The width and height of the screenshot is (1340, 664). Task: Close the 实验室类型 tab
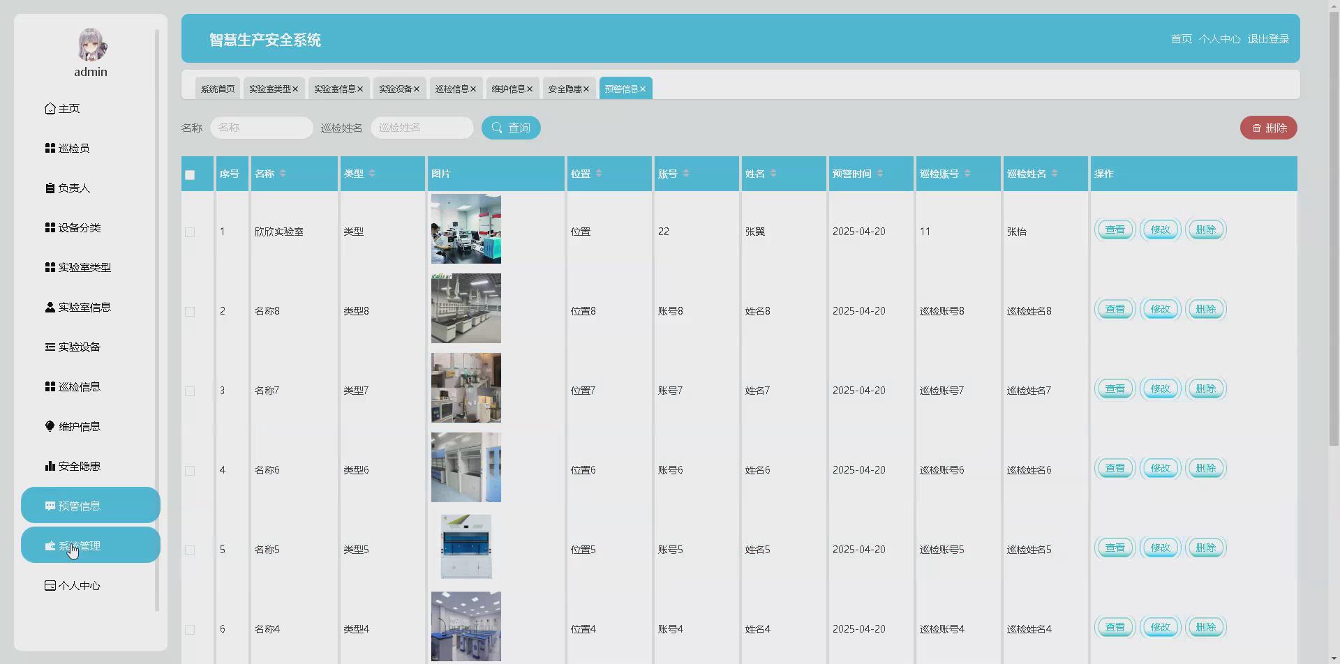pos(295,89)
